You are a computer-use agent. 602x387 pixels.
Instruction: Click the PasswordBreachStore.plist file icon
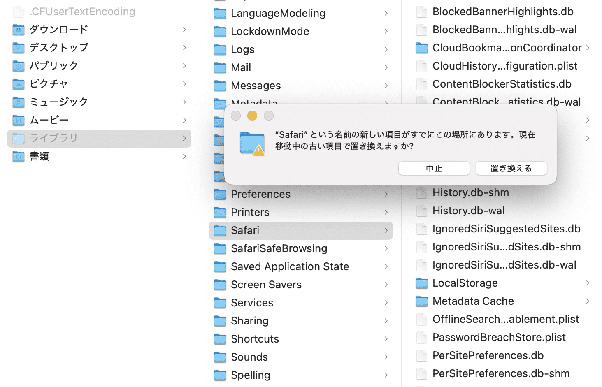422,337
